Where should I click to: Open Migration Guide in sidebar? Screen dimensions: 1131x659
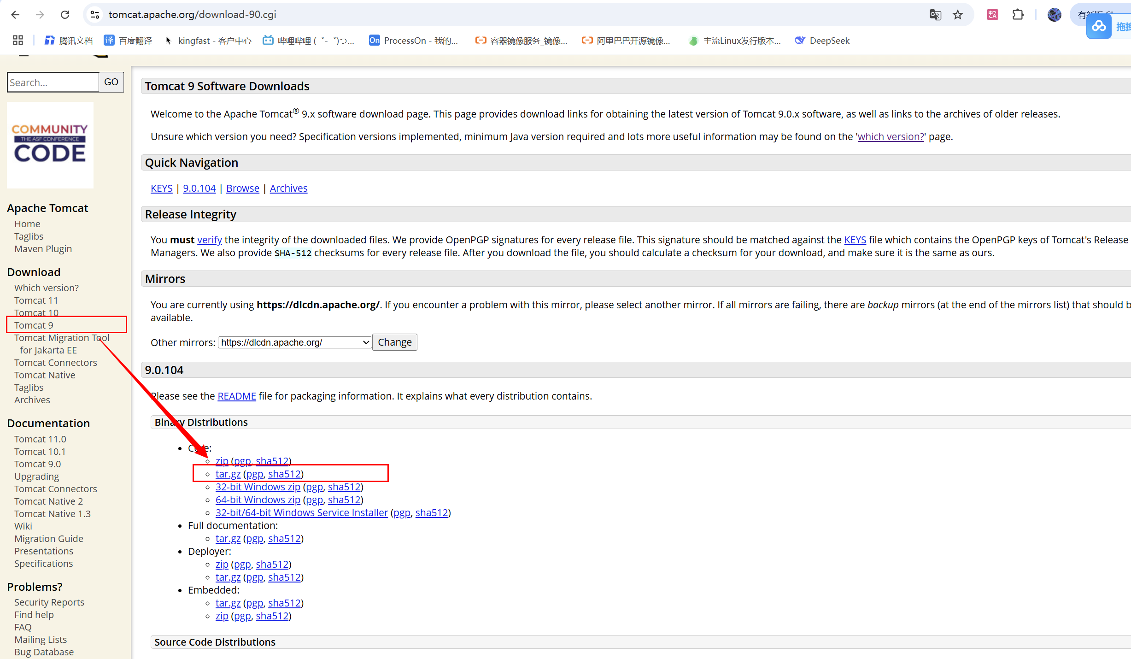point(49,538)
